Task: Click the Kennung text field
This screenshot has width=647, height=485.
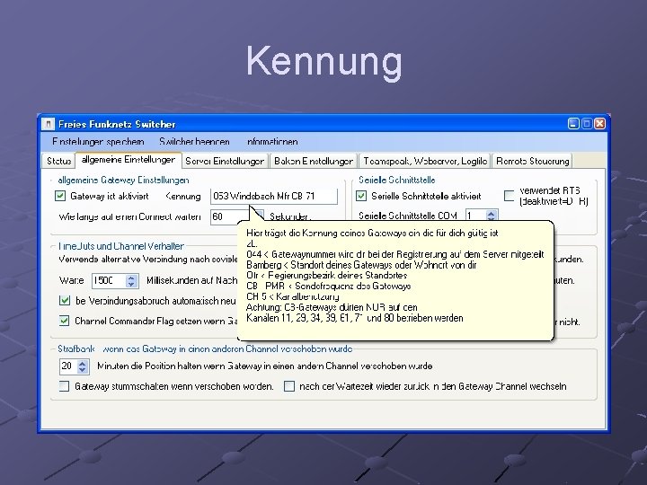Action: tap(274, 197)
